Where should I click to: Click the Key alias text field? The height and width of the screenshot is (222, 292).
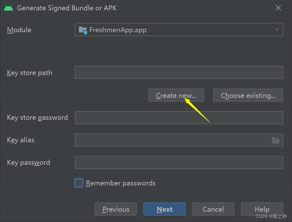click(x=175, y=140)
